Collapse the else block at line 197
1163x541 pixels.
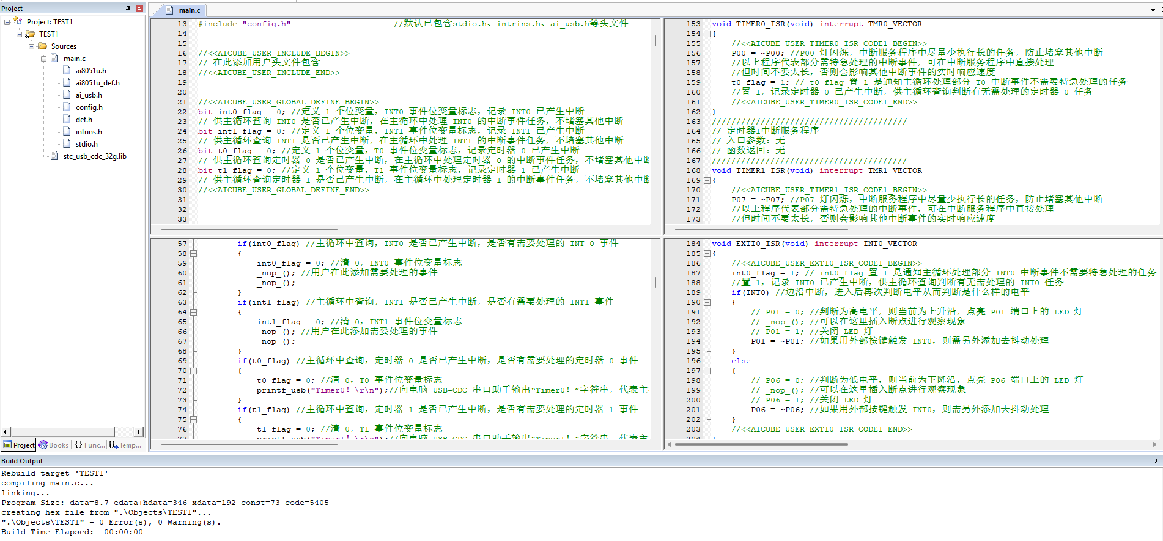(707, 371)
